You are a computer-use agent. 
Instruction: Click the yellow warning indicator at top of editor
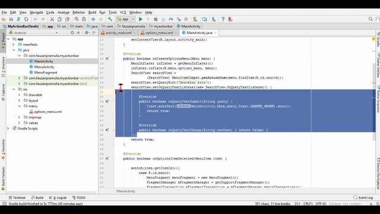(x=373, y=39)
